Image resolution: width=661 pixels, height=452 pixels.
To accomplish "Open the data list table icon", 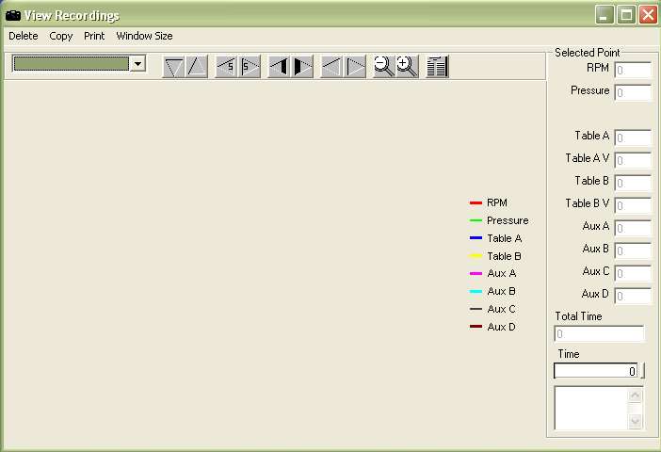I will coord(437,67).
